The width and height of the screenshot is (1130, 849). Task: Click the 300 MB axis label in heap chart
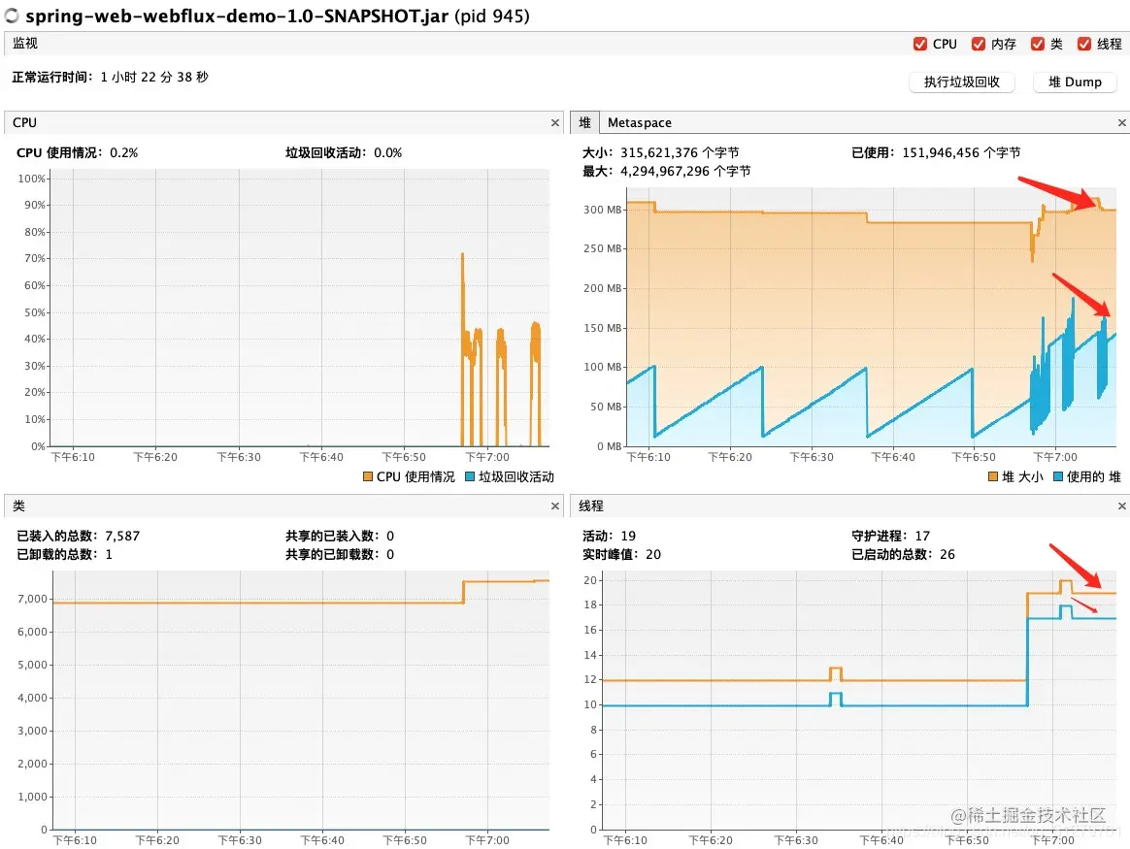[603, 210]
